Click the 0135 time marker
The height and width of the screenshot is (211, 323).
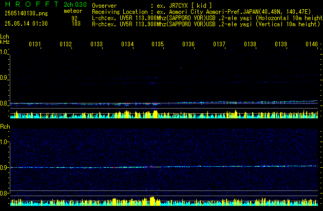point(158,44)
